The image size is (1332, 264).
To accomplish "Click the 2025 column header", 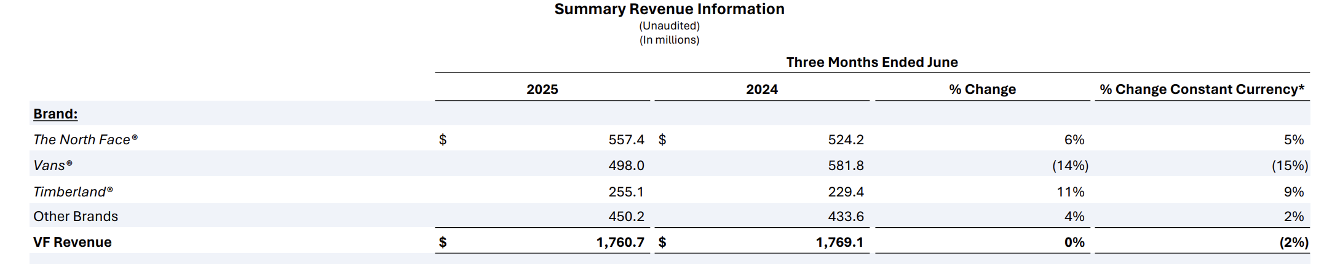I will 542,89.
